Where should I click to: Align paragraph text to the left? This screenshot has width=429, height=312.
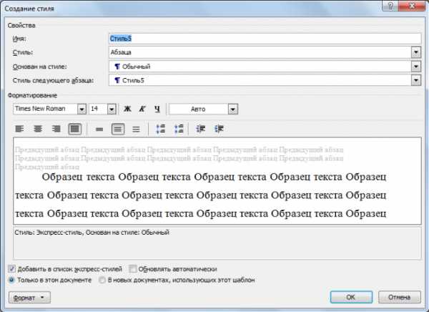[x=20, y=129]
